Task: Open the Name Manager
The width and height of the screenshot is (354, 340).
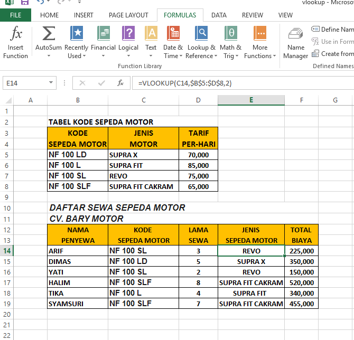Action: click(x=295, y=43)
